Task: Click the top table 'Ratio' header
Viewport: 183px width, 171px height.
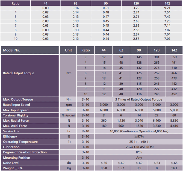Action: pyautogui.click(x=15, y=3)
